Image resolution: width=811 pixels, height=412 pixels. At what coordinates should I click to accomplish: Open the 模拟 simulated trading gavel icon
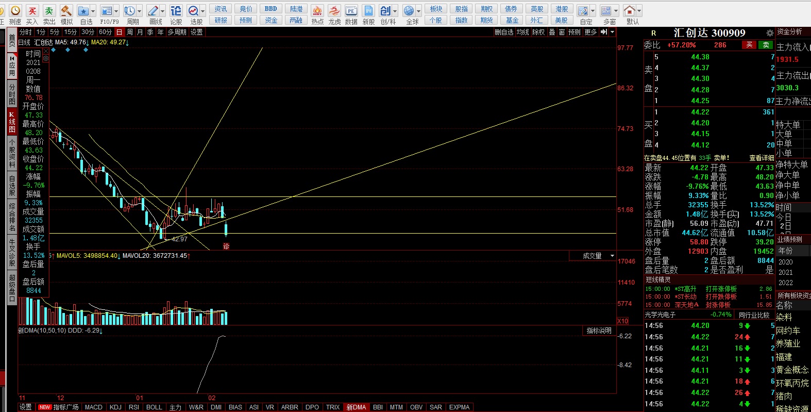coord(66,10)
